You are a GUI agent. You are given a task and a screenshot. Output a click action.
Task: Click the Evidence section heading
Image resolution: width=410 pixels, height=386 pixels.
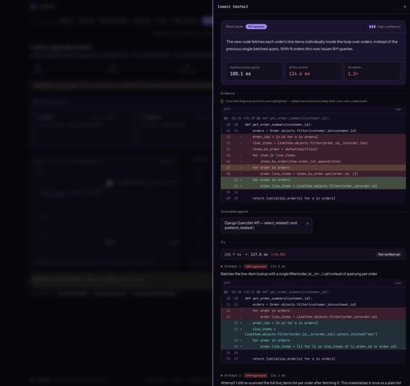click(228, 94)
